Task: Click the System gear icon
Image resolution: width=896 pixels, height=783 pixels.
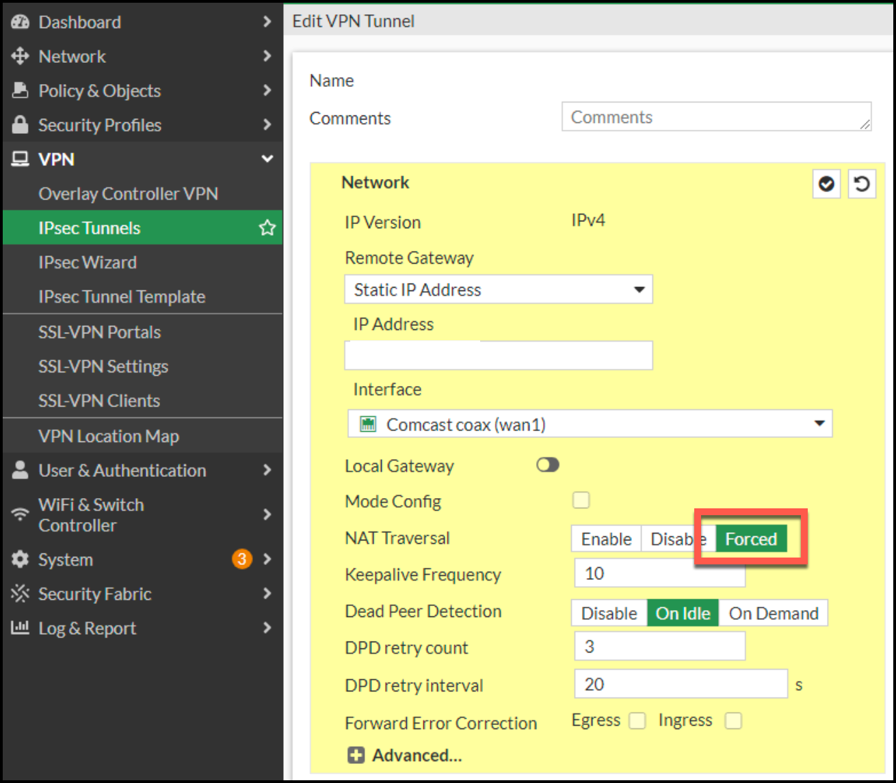Action: pyautogui.click(x=21, y=560)
